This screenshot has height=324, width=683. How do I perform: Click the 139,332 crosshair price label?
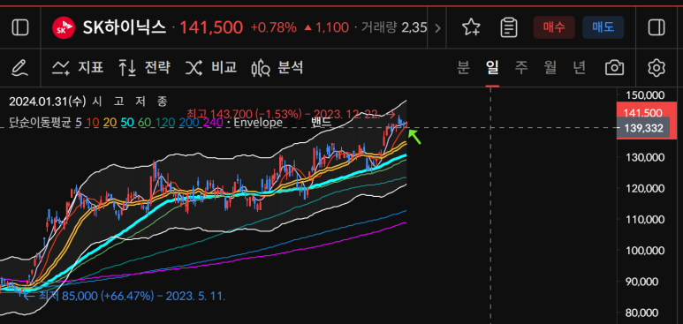[643, 128]
